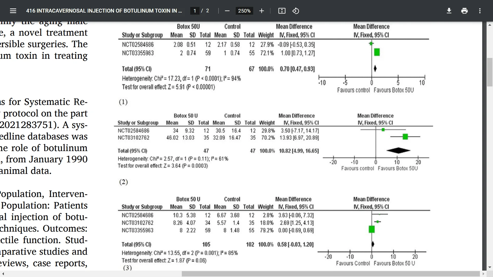Click the black diamond in second forest plot
Viewport: 493px width, 277px height.
pyautogui.click(x=399, y=151)
